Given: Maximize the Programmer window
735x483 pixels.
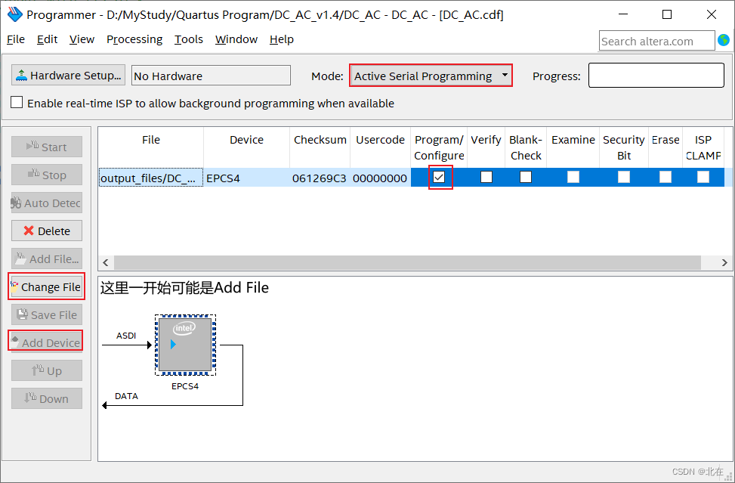Looking at the screenshot, I should 667,14.
